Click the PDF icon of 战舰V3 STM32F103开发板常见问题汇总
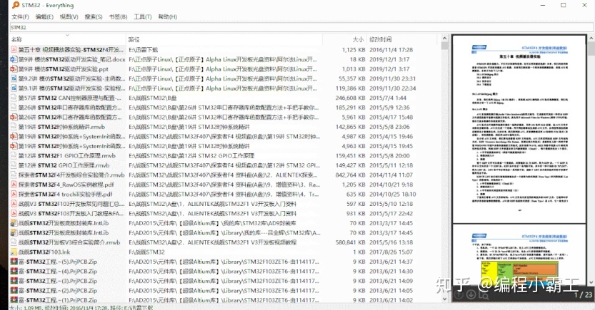595x310 pixels. point(14,204)
